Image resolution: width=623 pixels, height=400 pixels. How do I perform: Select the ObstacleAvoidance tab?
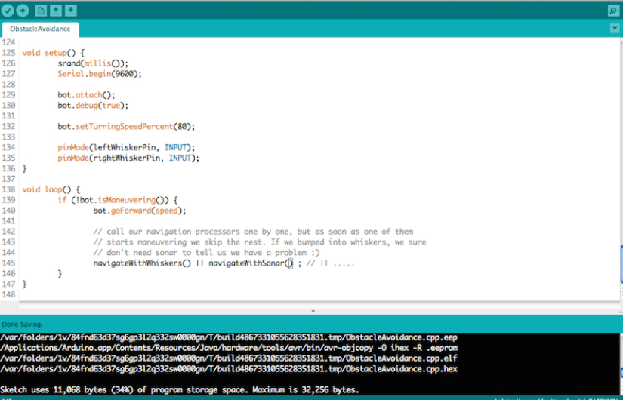coord(40,29)
